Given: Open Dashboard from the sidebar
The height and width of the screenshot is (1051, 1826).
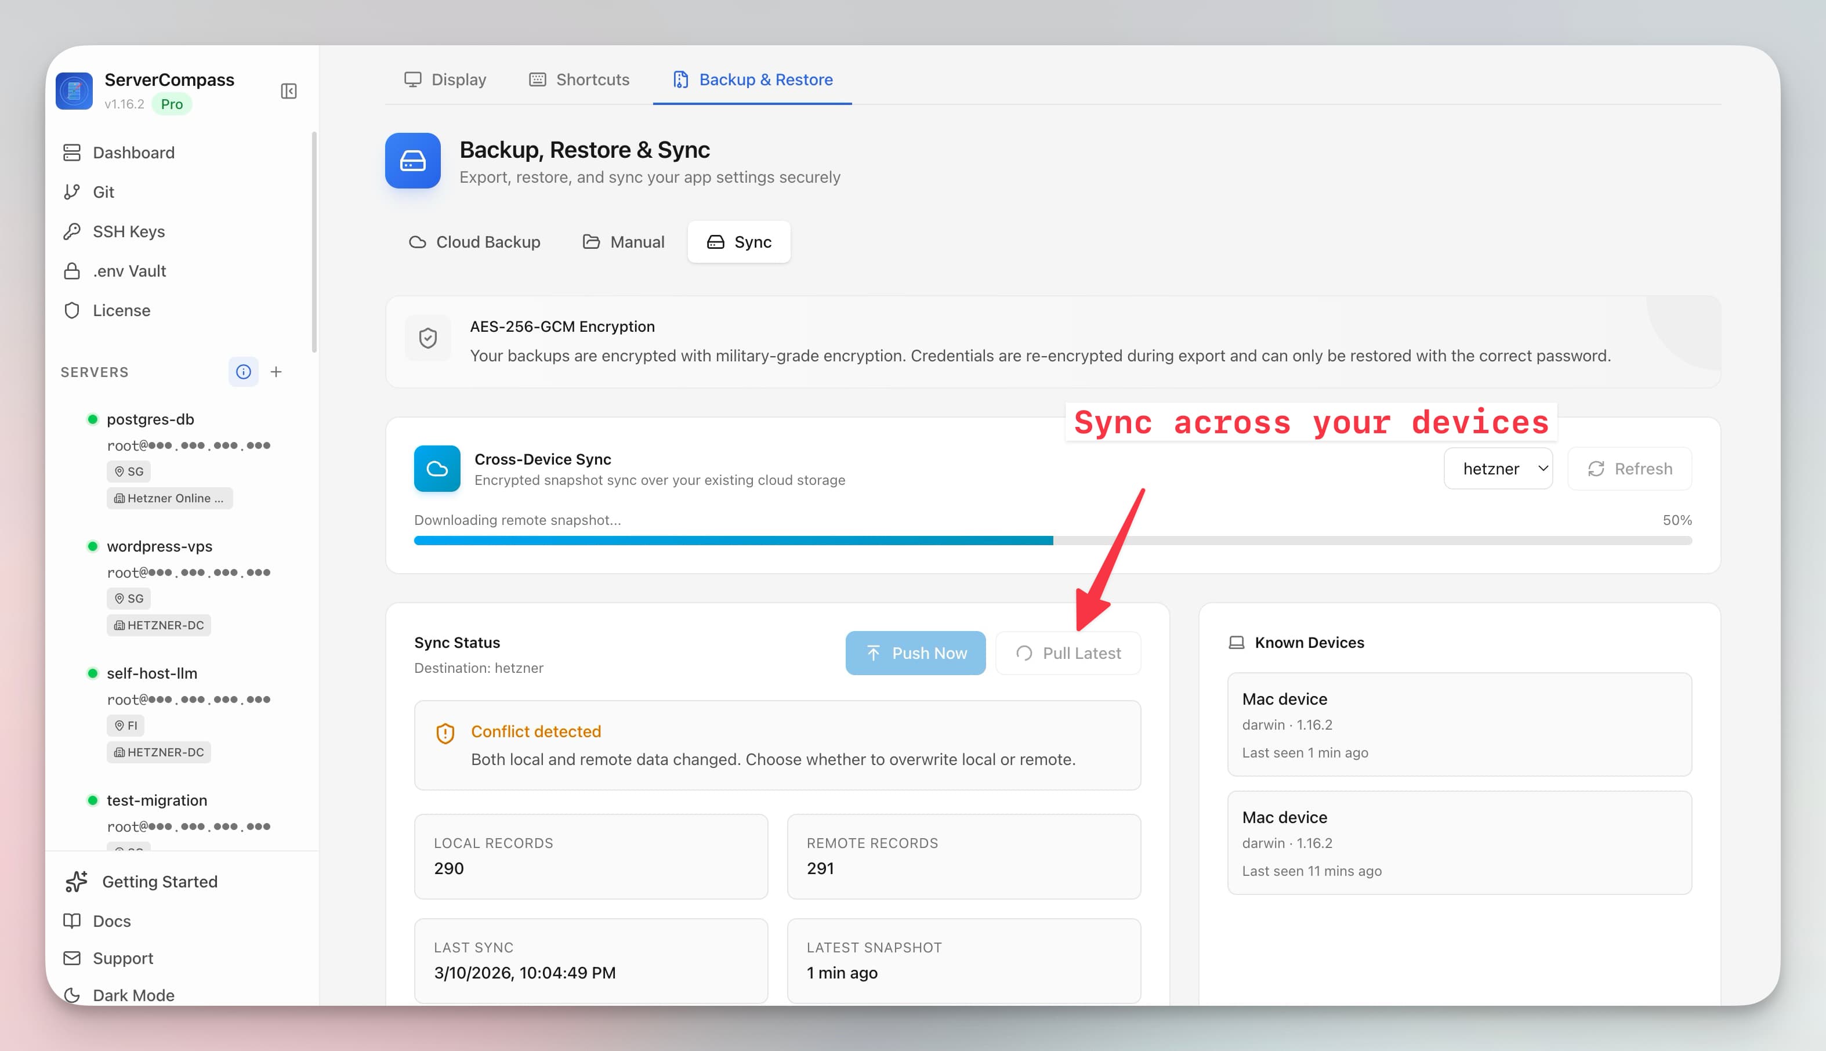Looking at the screenshot, I should tap(133, 153).
